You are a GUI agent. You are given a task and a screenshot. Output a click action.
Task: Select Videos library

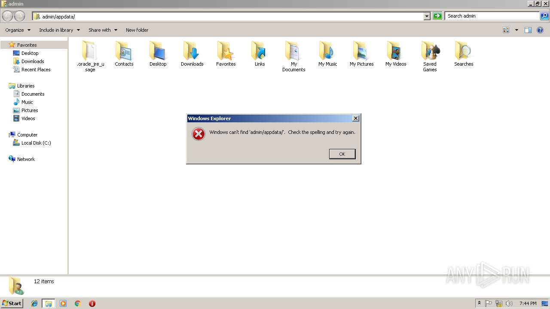pyautogui.click(x=28, y=118)
